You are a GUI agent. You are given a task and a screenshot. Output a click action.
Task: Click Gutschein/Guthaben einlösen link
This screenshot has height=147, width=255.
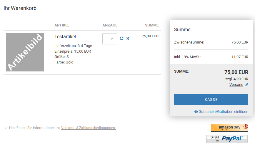pos(223,112)
